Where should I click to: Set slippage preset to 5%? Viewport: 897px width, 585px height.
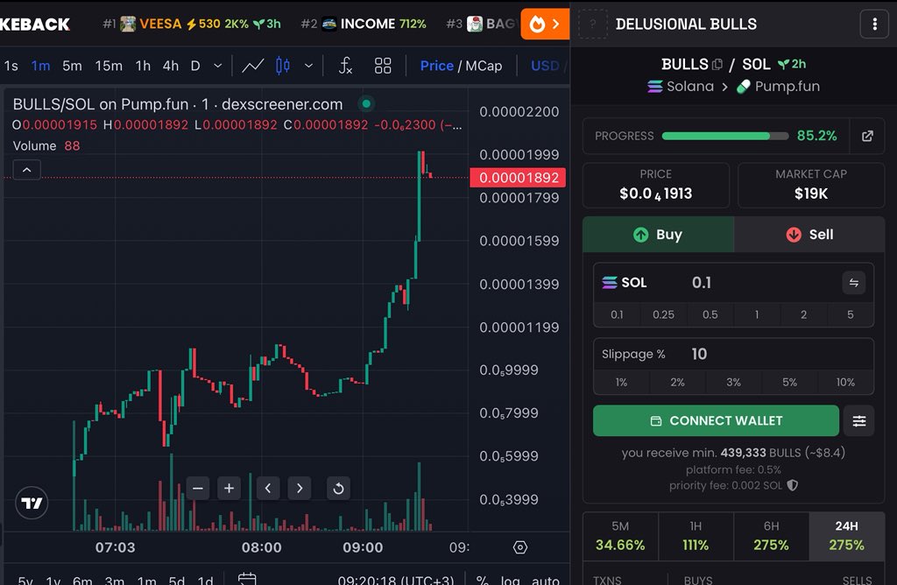point(789,382)
